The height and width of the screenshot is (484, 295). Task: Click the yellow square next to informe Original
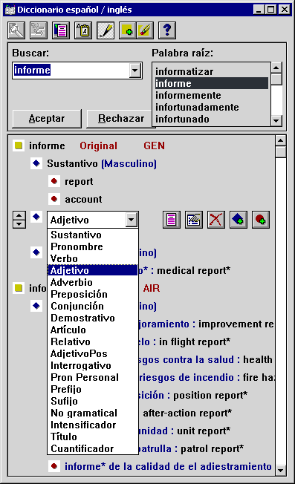[x=19, y=145]
